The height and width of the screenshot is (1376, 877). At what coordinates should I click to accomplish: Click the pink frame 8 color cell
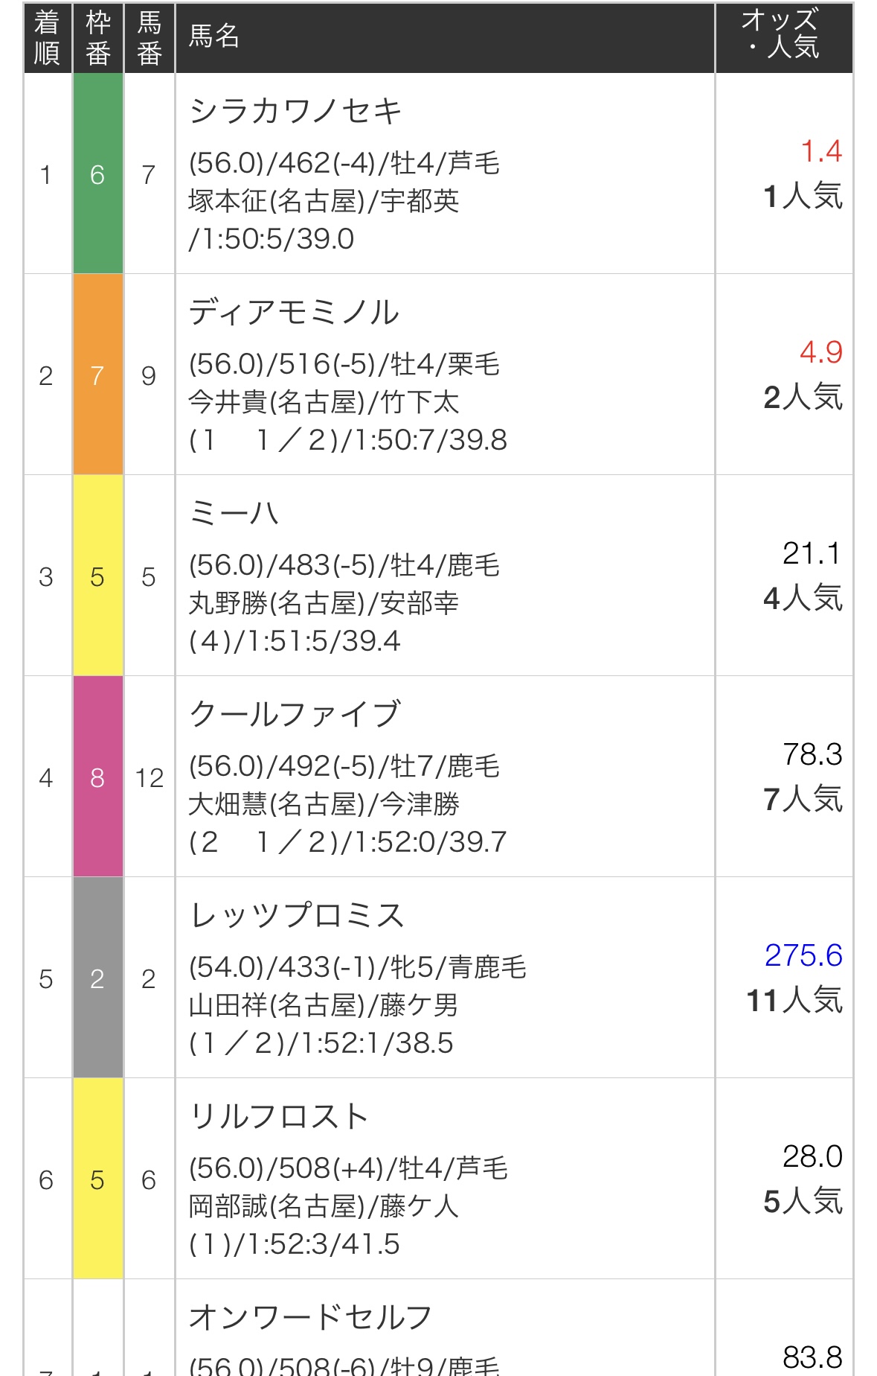tap(97, 777)
